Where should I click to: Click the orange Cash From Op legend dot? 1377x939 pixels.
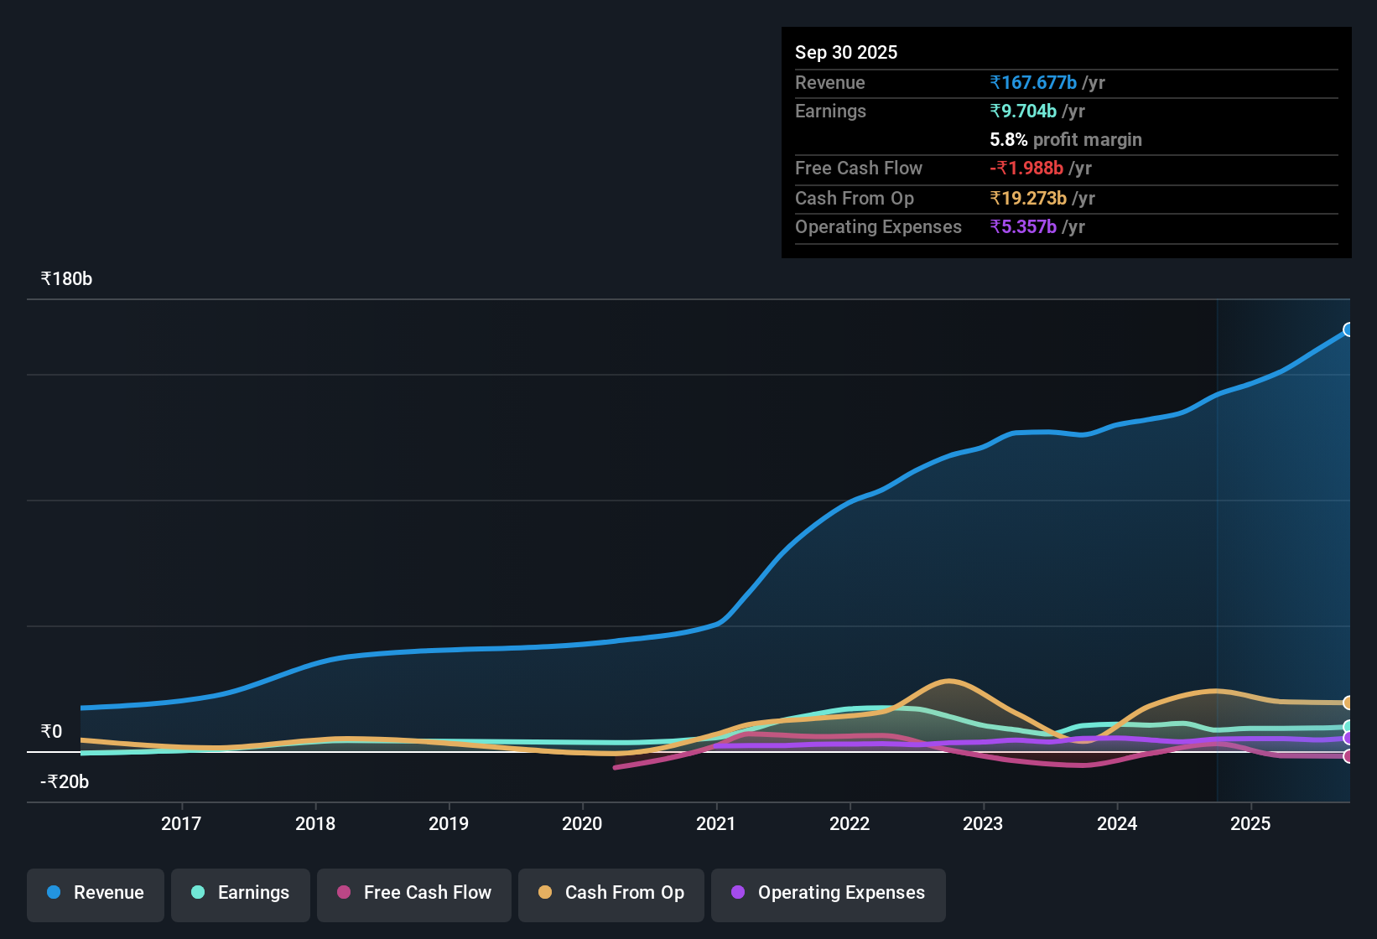(x=545, y=893)
